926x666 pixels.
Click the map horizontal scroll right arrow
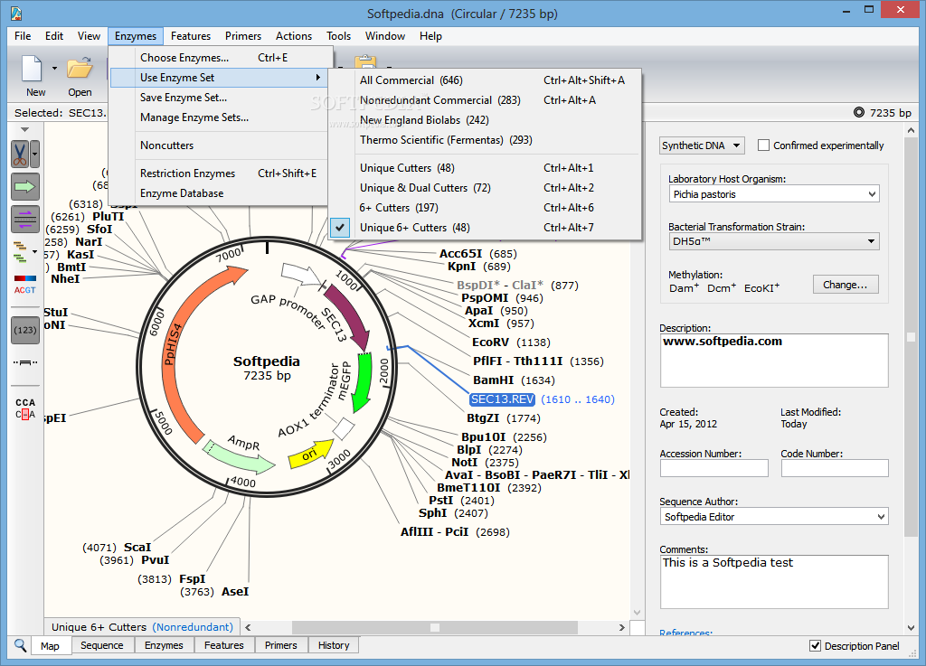coord(621,628)
